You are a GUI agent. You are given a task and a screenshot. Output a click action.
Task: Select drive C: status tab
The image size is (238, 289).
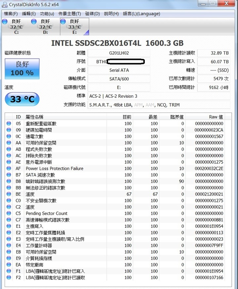pos(16,26)
